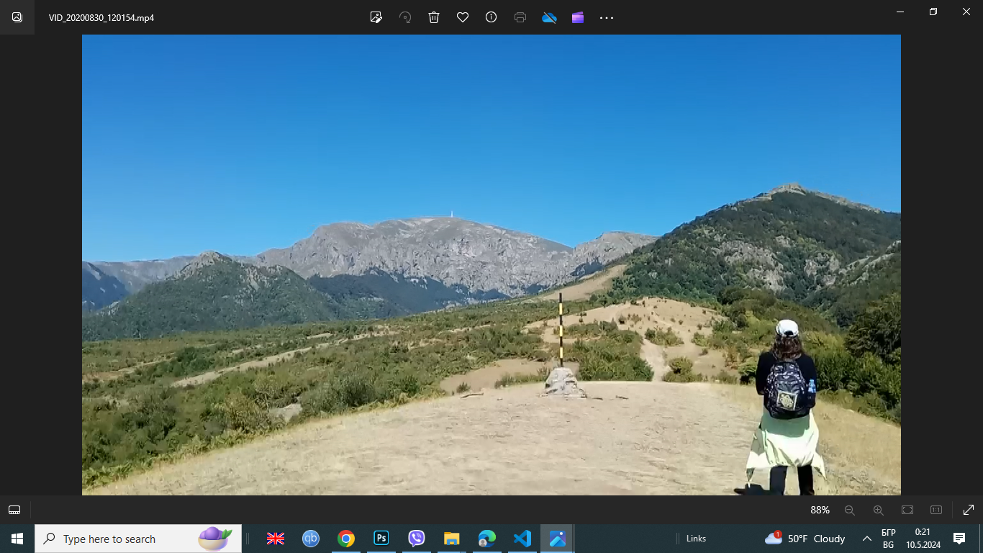Delete this file with trash icon
The height and width of the screenshot is (553, 983).
click(x=434, y=17)
